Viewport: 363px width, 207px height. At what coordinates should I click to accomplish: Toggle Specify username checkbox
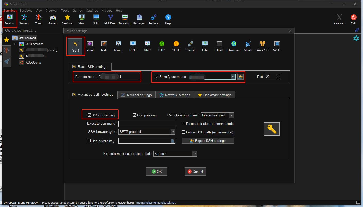(x=156, y=77)
